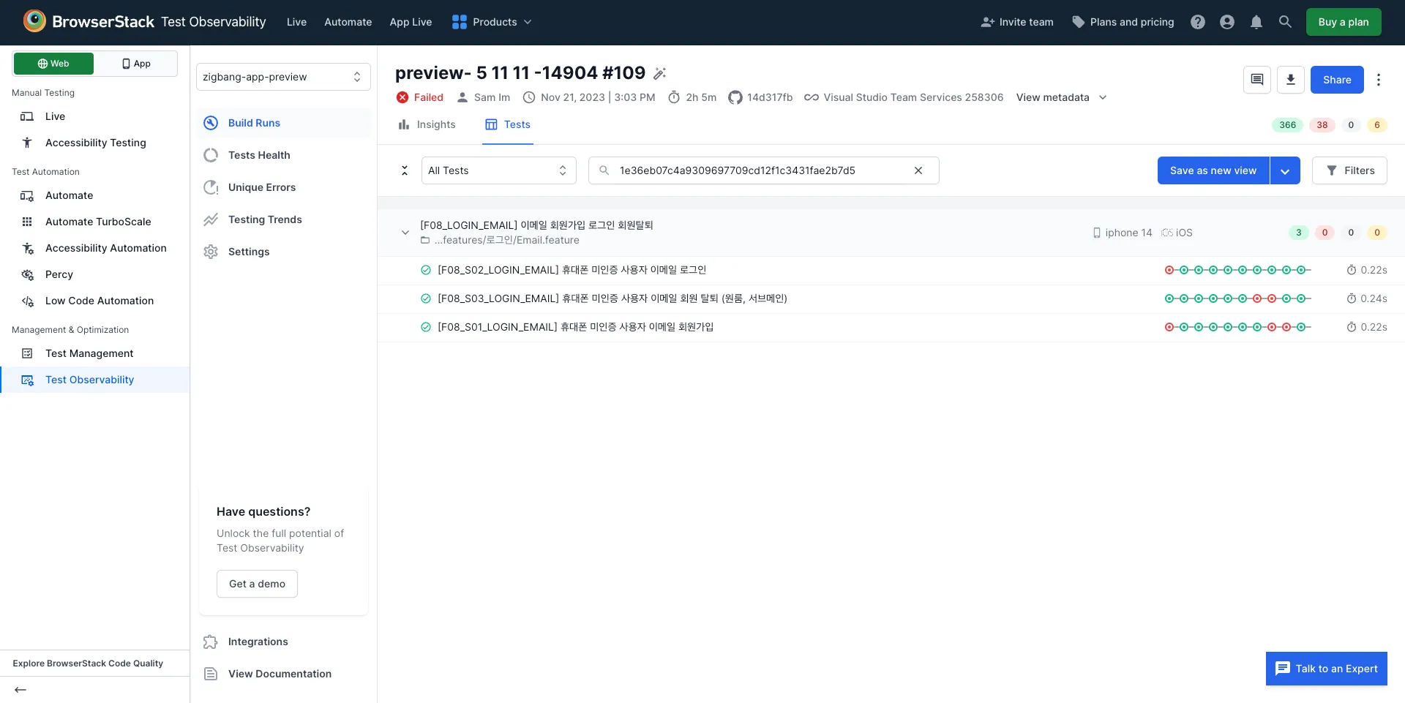Click the Buy a plan button

point(1344,22)
